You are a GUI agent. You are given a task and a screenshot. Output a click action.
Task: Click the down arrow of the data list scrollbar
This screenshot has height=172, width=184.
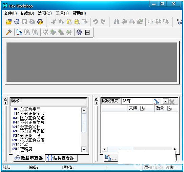(84, 150)
